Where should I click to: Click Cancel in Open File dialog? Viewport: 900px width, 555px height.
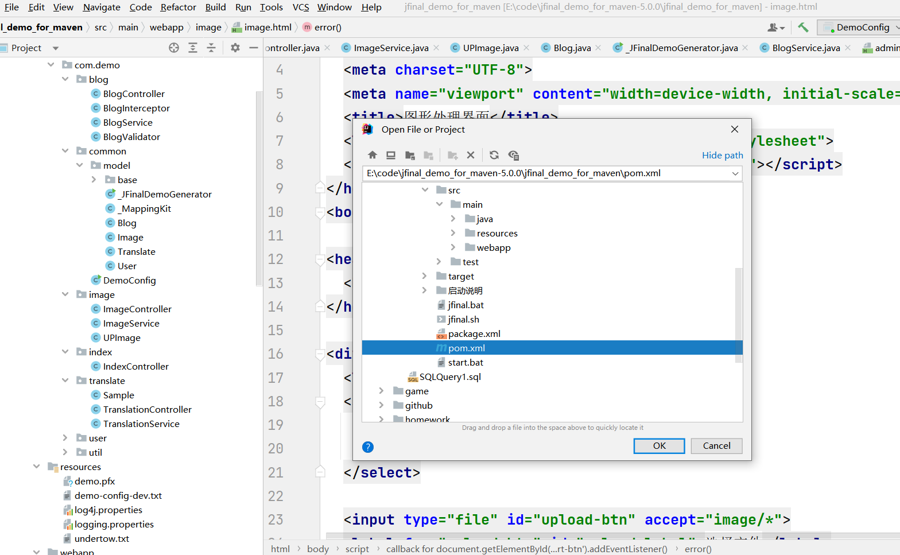click(716, 446)
